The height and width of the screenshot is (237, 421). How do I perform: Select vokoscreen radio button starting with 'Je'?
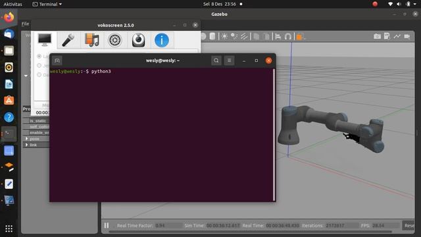(x=39, y=65)
